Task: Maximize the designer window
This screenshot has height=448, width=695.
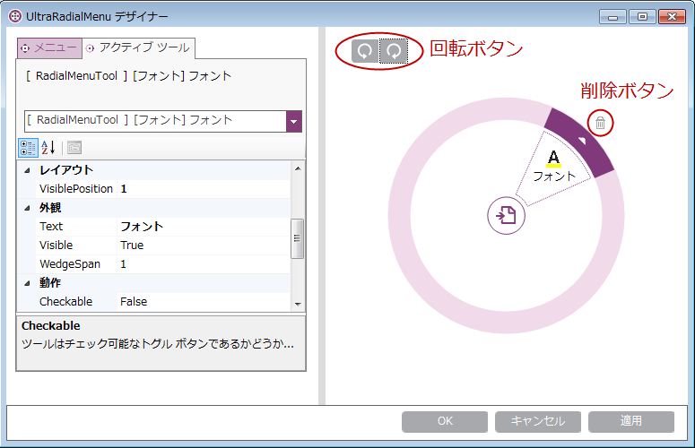Action: (642, 17)
